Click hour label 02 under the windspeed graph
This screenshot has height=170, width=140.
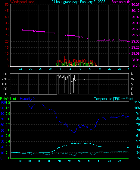point(20,69)
